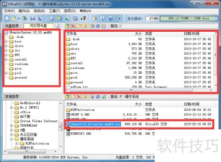Click Rename icon in image pane toolbar
Viewport: 221px width, 162px height.
[84, 26]
